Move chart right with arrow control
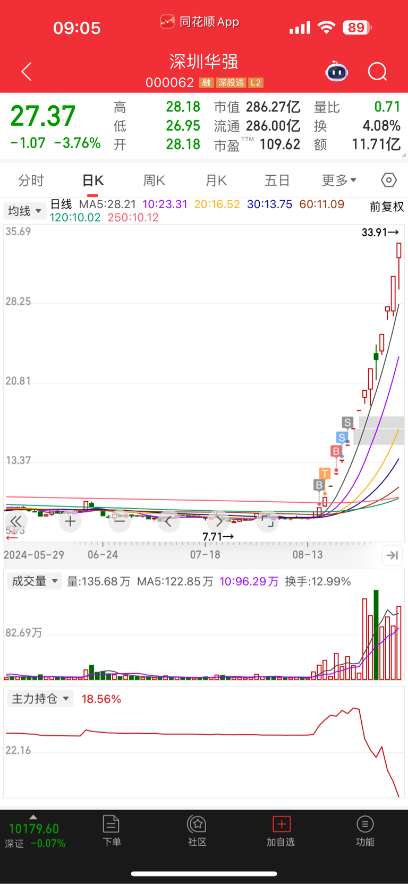 point(219,521)
